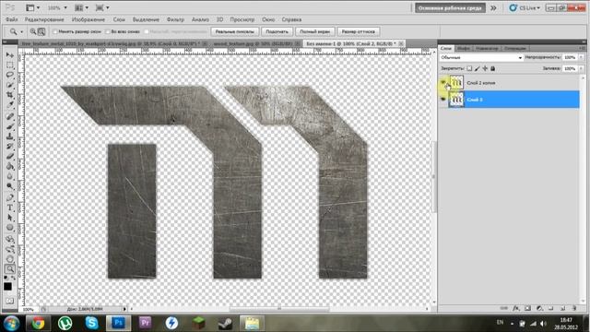Select the History Brush tool
Viewport: 590px width, 332px height.
(x=9, y=147)
